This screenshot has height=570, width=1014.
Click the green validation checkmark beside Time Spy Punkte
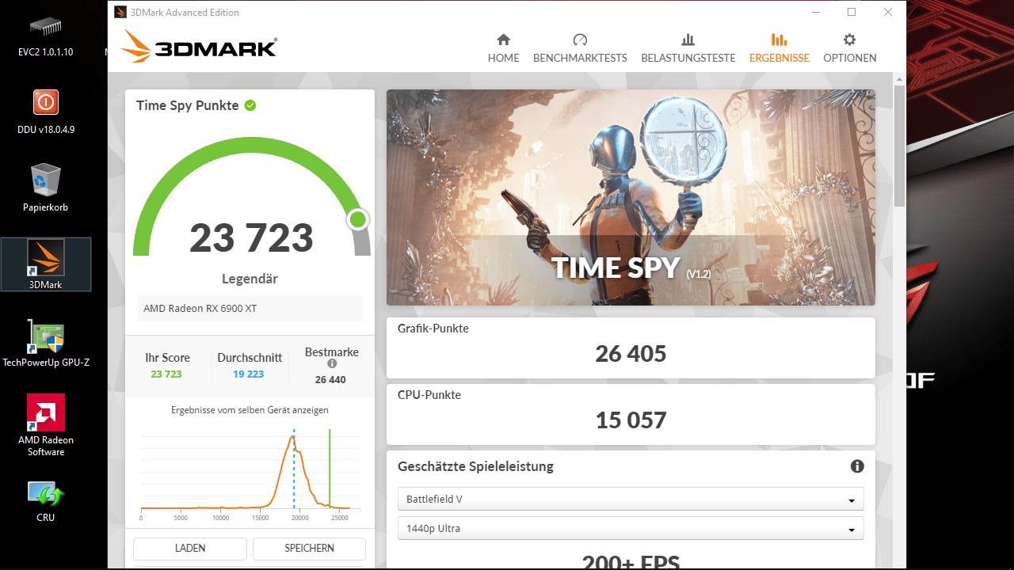[x=250, y=105]
